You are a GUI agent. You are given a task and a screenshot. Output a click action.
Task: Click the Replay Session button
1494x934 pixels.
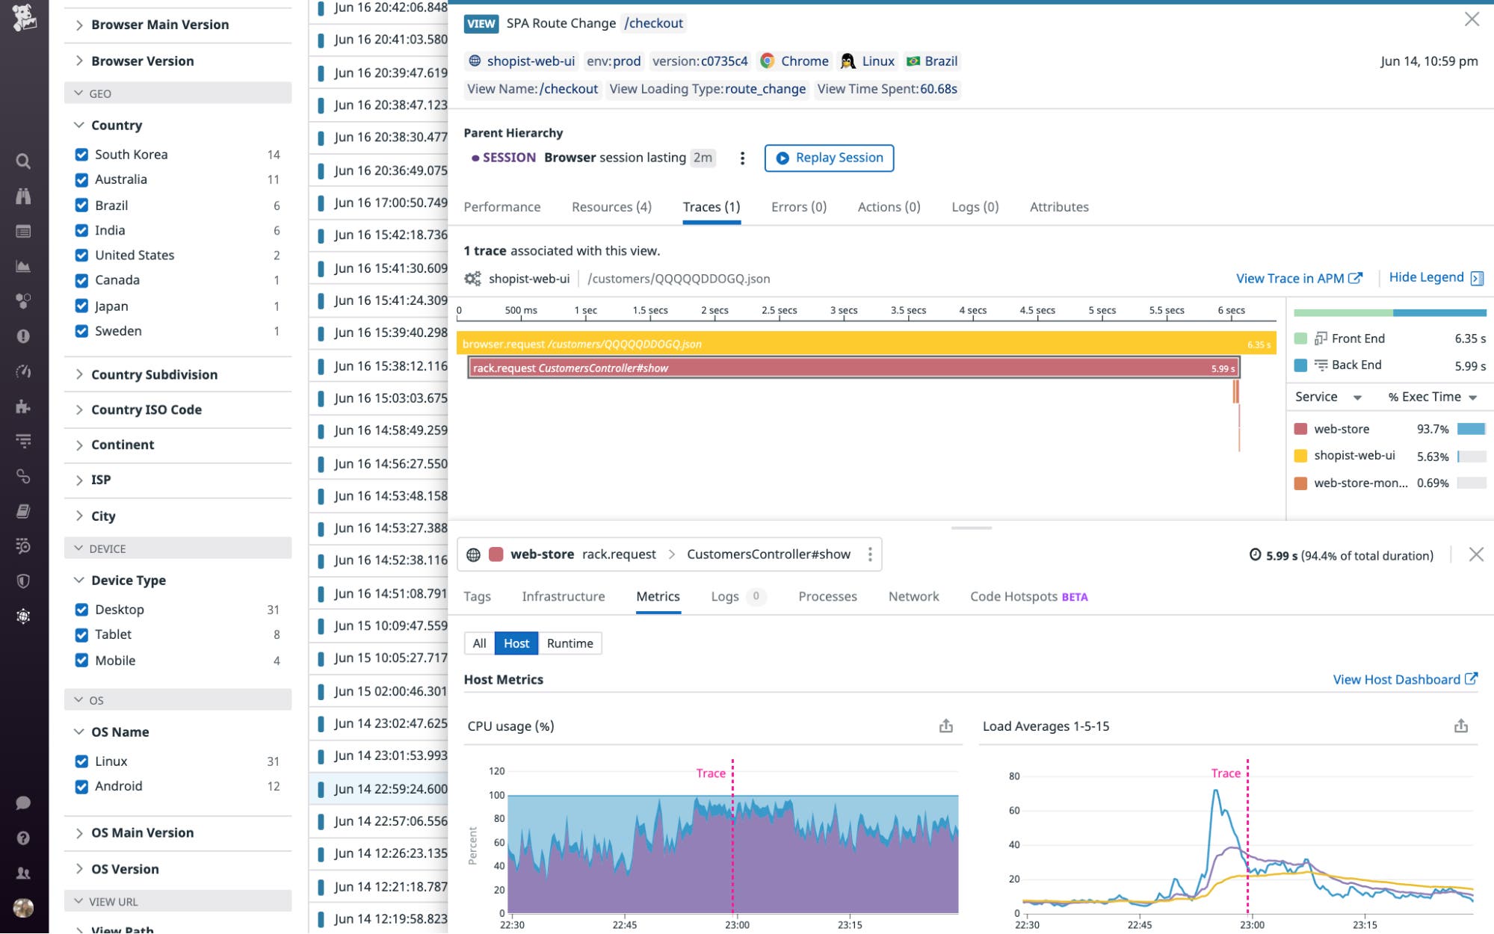[x=829, y=158]
